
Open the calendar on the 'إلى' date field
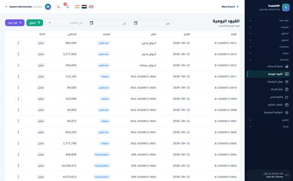(x=92, y=23)
